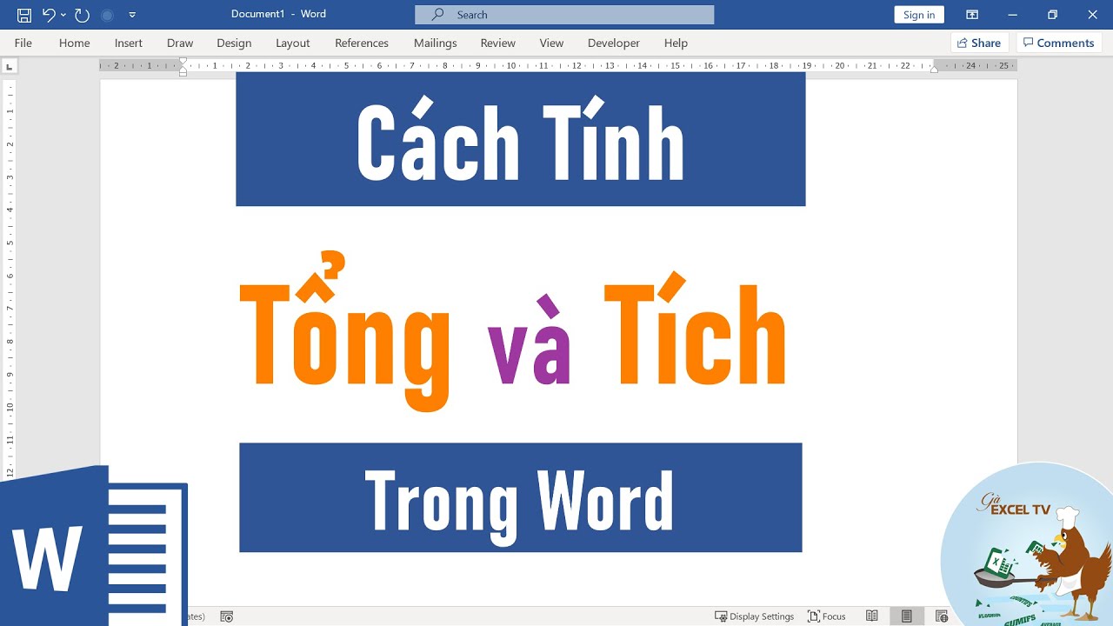Screen dimensions: 1113x626
Task: Switch to the Home ribbon tab
Action: pyautogui.click(x=75, y=43)
